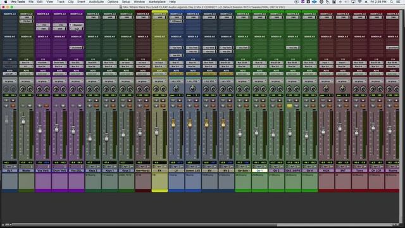Click the KICK track volume fader

pyautogui.click(x=323, y=130)
